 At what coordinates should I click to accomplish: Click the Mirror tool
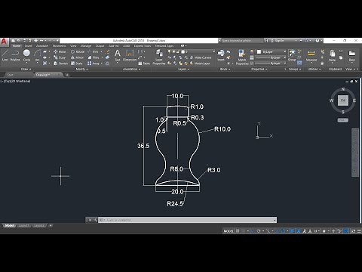click(77, 57)
